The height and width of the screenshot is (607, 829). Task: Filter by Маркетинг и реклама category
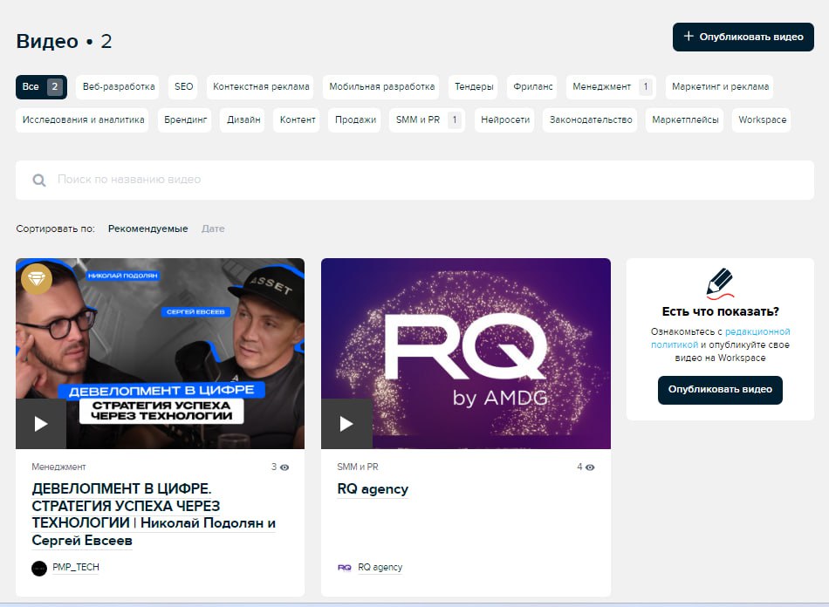coord(720,86)
